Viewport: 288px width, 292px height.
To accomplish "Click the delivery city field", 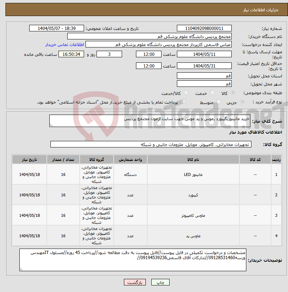I will tap(204, 84).
